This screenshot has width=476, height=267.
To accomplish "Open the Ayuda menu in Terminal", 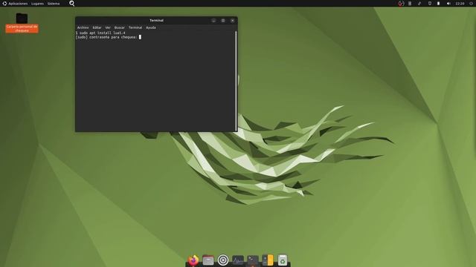I will 151,27.
